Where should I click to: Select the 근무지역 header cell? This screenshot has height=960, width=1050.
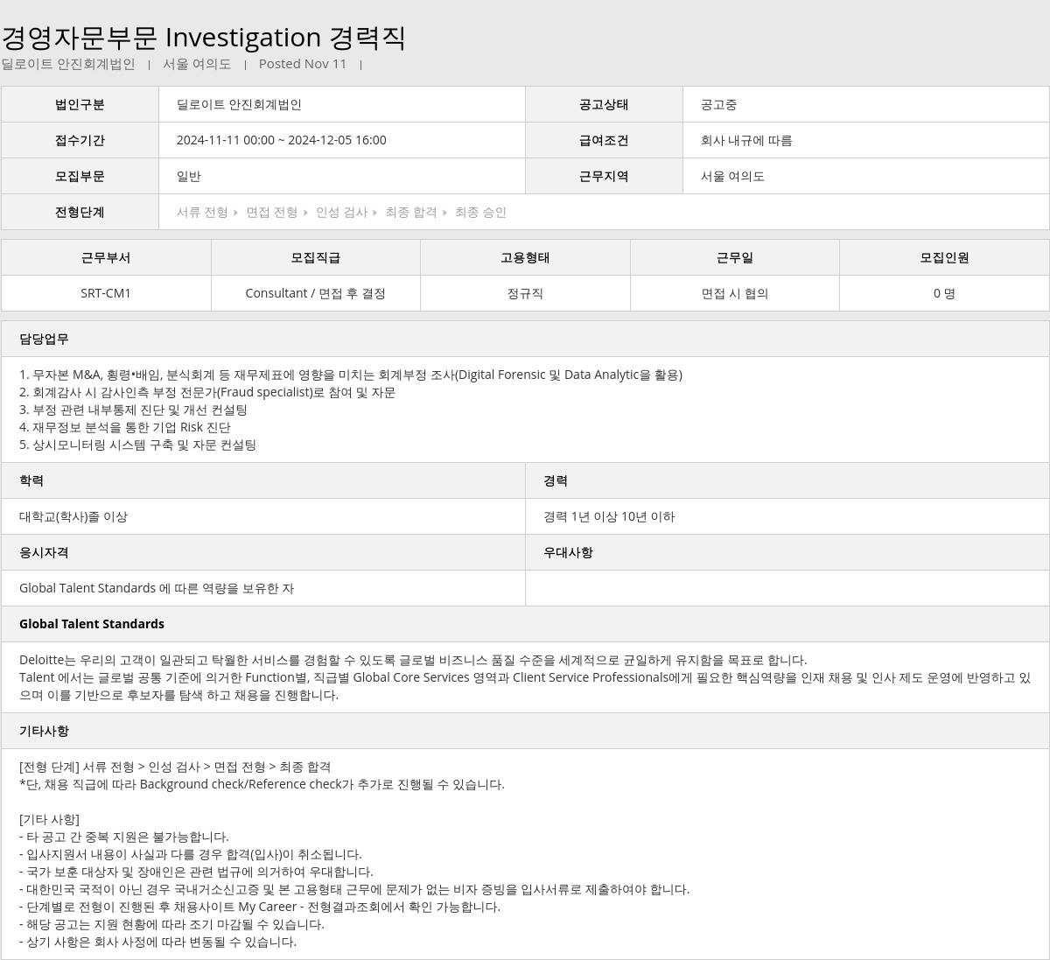[x=604, y=176]
